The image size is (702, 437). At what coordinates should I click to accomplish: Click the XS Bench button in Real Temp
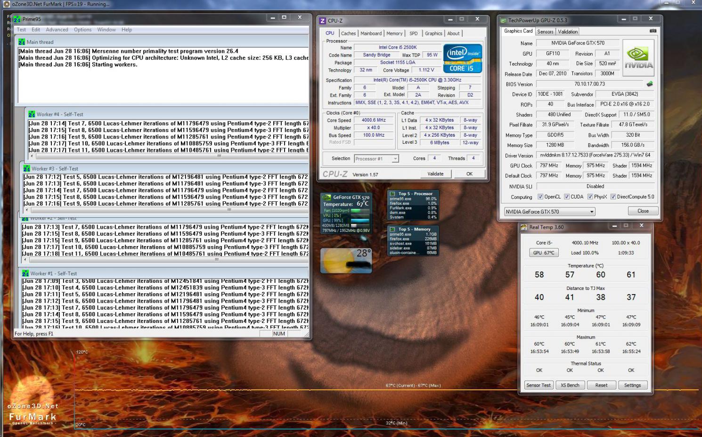570,385
